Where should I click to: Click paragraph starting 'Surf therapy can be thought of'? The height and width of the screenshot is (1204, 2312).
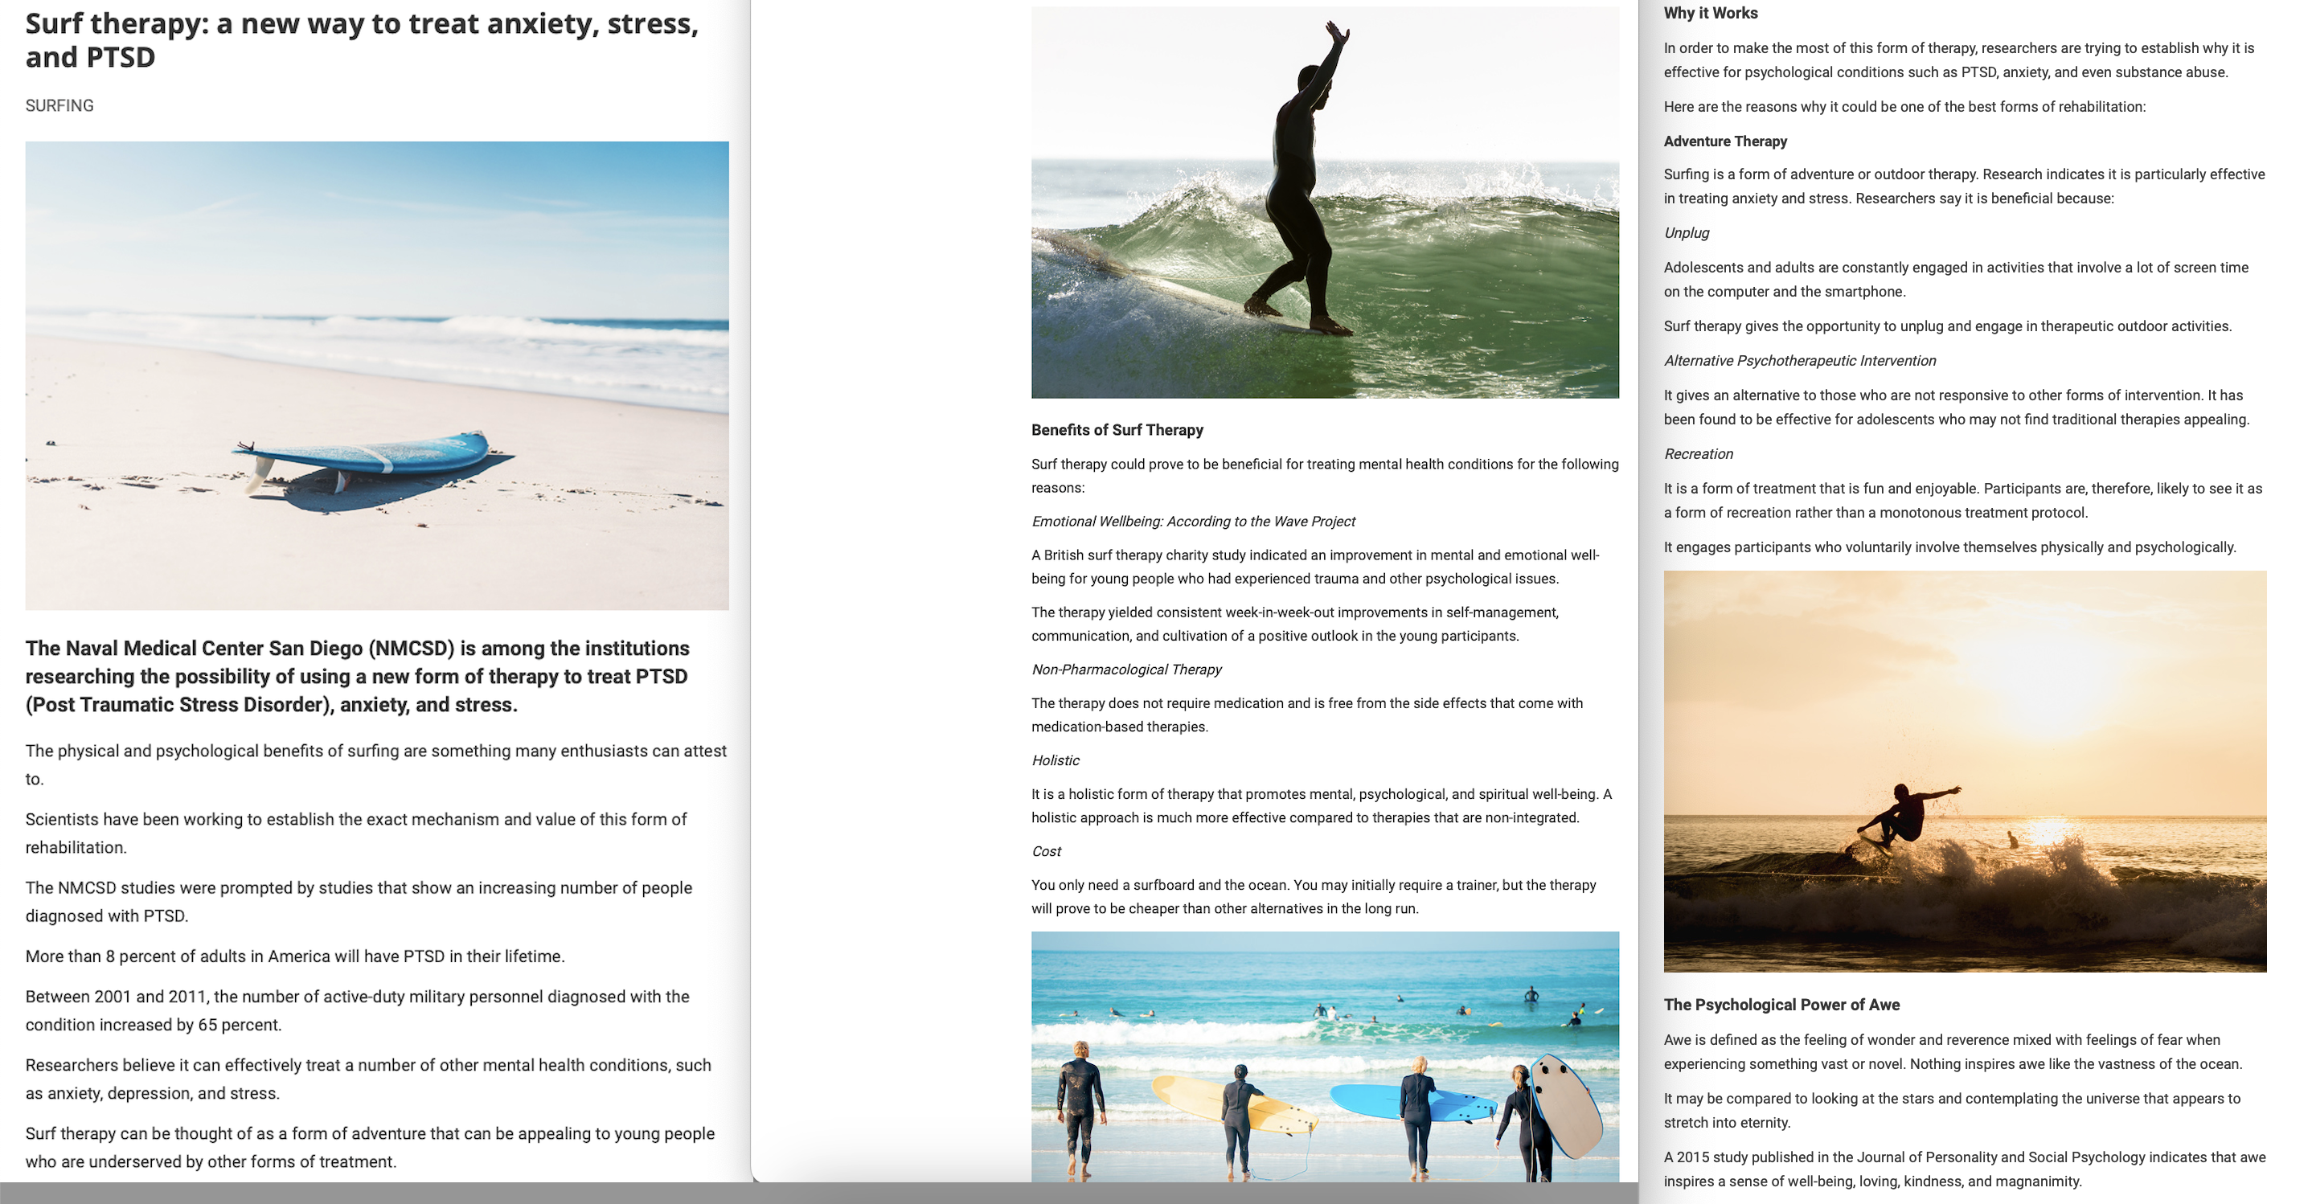tap(370, 1148)
